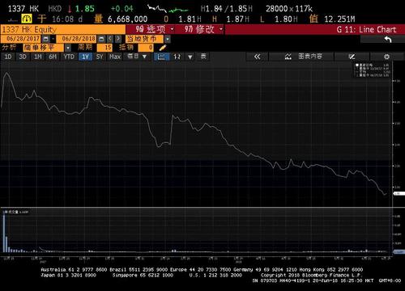Open end date calendar picker
The width and height of the screenshot is (405, 291).
[x=101, y=39]
